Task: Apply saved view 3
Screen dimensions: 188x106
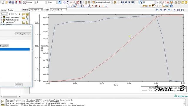Action: [99, 6]
